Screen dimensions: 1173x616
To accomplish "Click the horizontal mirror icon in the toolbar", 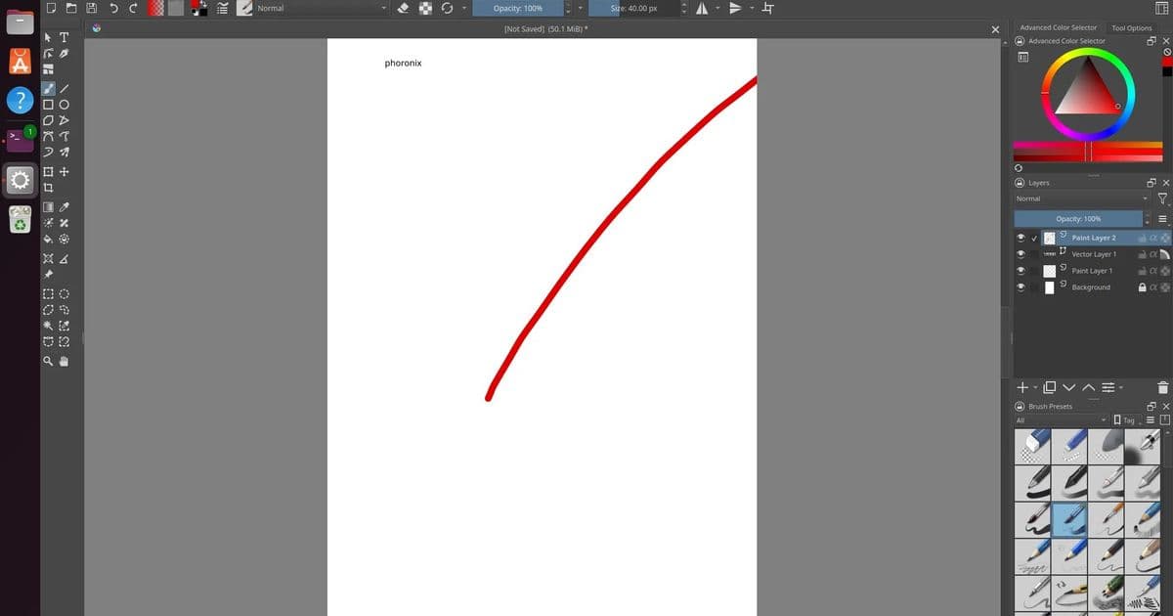I will tap(701, 8).
